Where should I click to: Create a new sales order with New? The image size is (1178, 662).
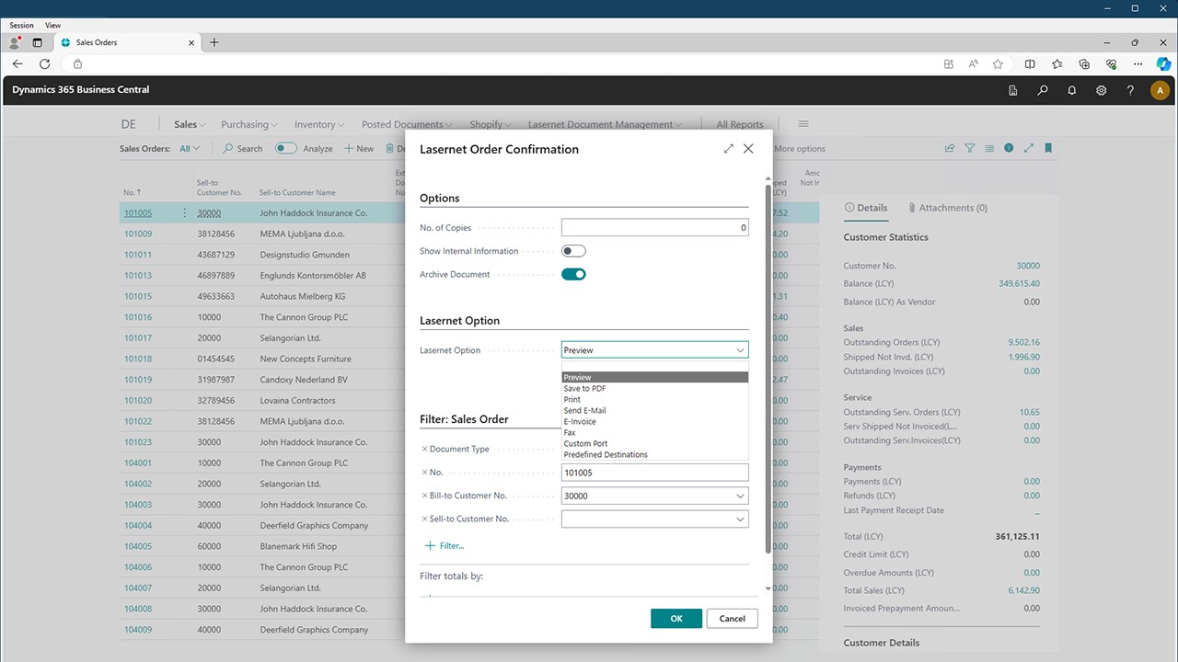[x=359, y=148]
